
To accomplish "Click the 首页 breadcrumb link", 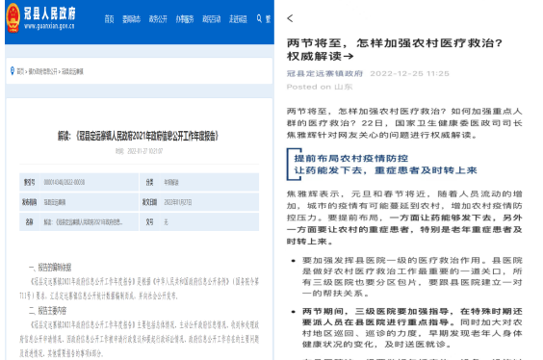I will tap(20, 71).
